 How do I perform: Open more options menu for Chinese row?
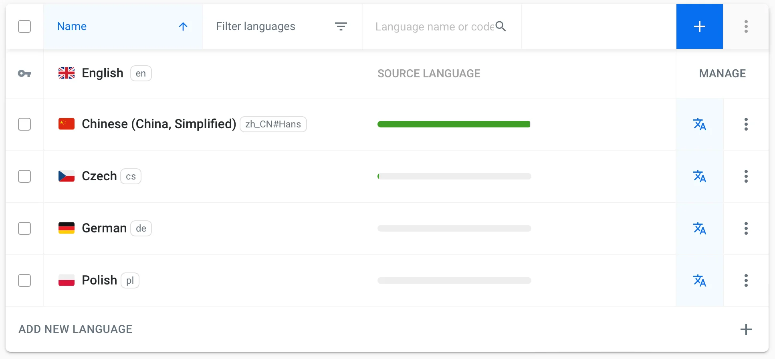coord(746,124)
